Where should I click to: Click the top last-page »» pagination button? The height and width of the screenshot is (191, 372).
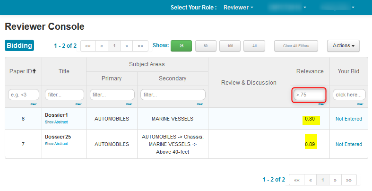click(x=140, y=46)
